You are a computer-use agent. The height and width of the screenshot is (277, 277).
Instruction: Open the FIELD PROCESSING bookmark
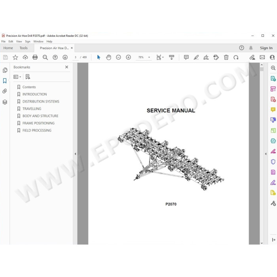[37, 130]
